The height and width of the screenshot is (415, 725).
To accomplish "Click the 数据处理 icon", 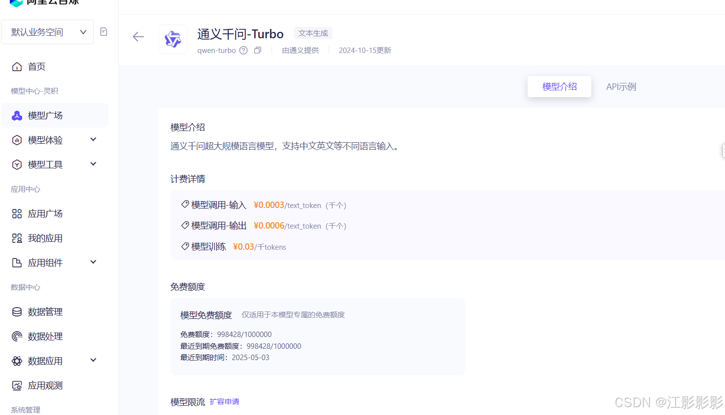I will [17, 337].
